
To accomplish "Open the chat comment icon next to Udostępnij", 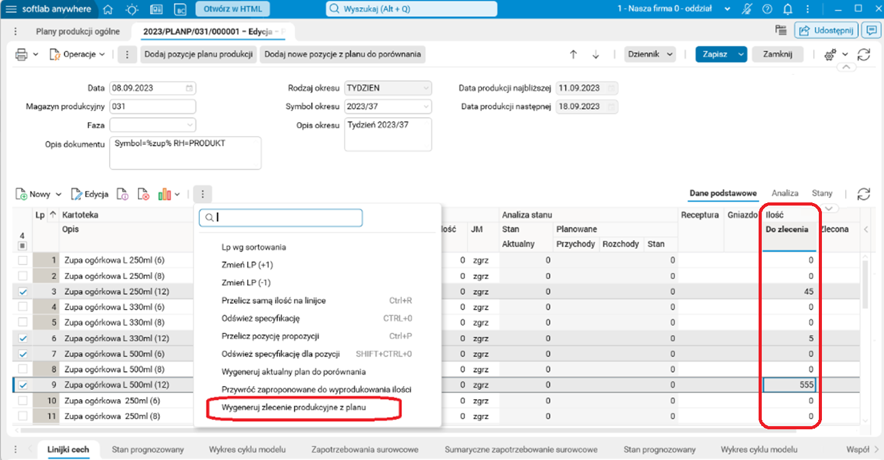I will pos(870,29).
